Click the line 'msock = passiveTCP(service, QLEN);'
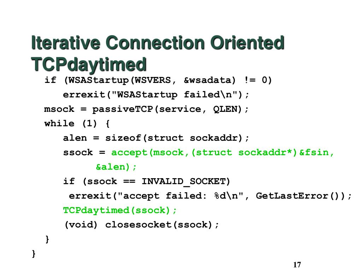 coord(146,109)
